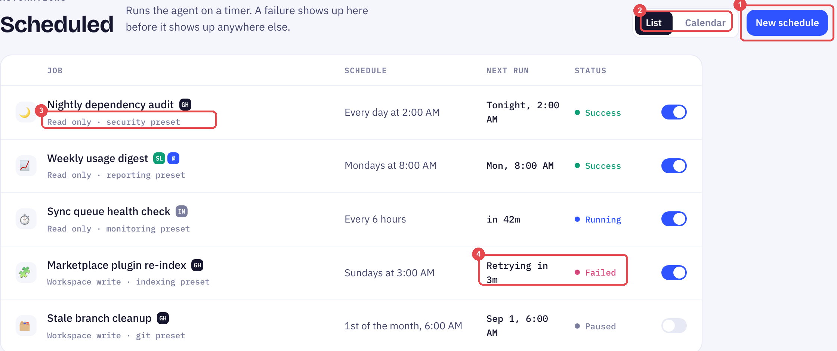Screen dimensions: 837x351
Task: Click 'Mondays at 8:00 AM' schedule text
Action: coord(390,165)
